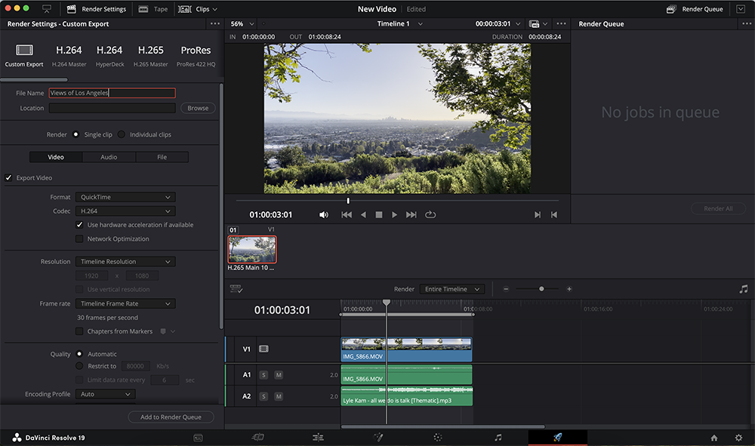The width and height of the screenshot is (755, 446).
Task: Open the Cut page
Action: click(x=257, y=437)
